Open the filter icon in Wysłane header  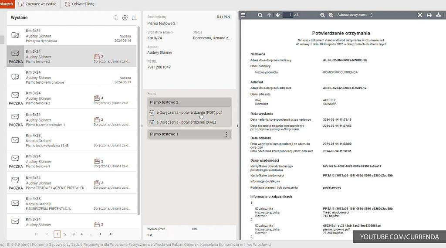pos(125,18)
